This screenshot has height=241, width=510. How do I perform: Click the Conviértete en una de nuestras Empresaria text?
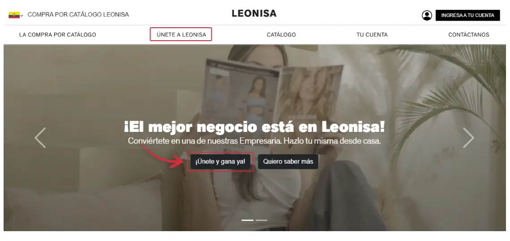coord(205,142)
